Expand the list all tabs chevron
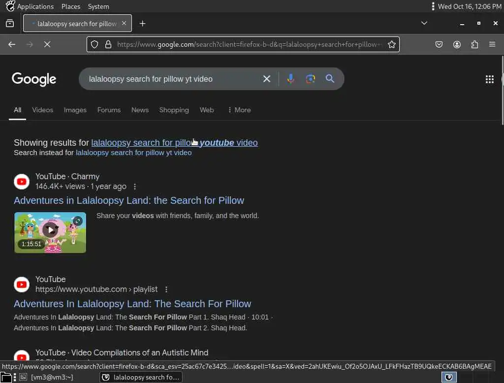Screen dimensions: 504x383 pos(424,23)
